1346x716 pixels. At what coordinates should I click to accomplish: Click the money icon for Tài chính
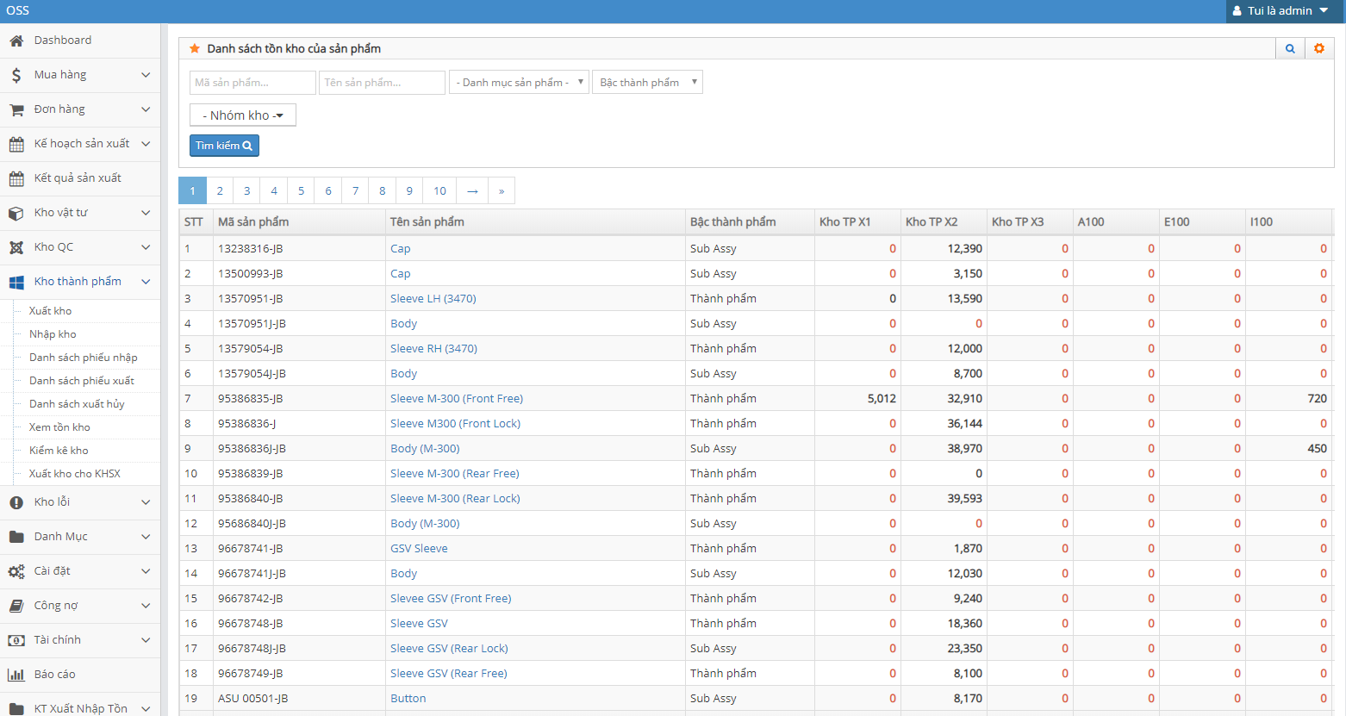click(16, 640)
